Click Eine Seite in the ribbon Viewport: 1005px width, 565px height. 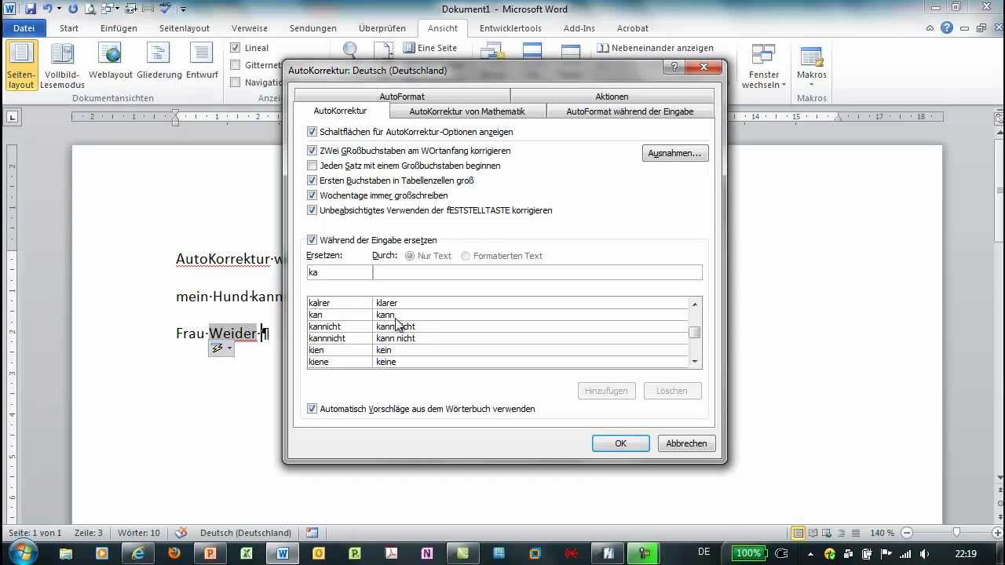[x=429, y=48]
